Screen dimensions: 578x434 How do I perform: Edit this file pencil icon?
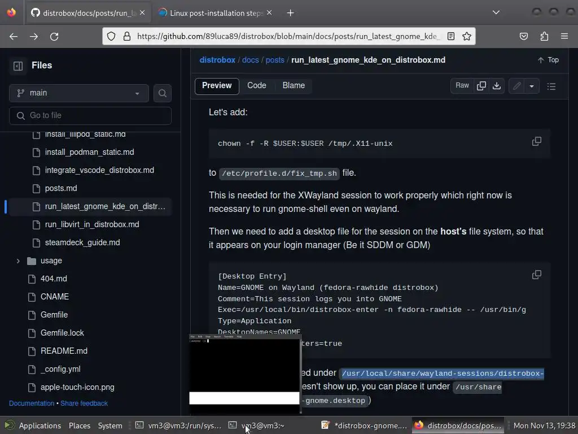click(x=517, y=86)
